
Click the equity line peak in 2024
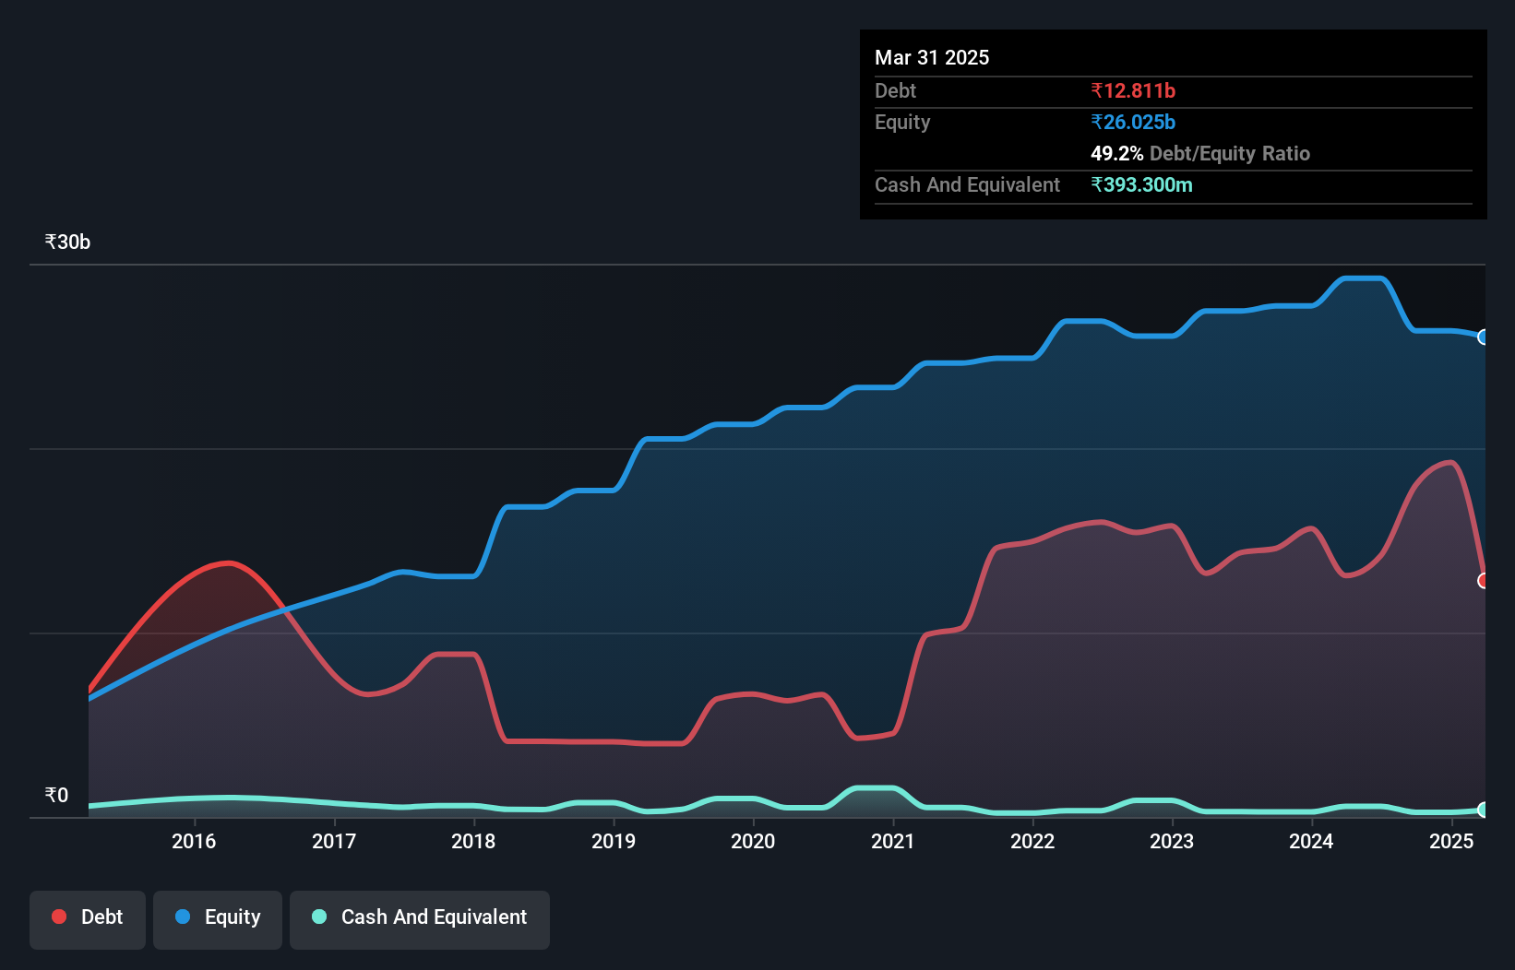[x=1364, y=278]
